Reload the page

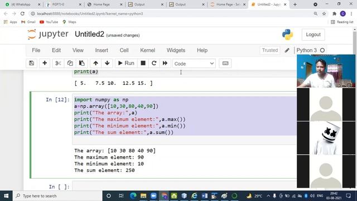point(22,13)
